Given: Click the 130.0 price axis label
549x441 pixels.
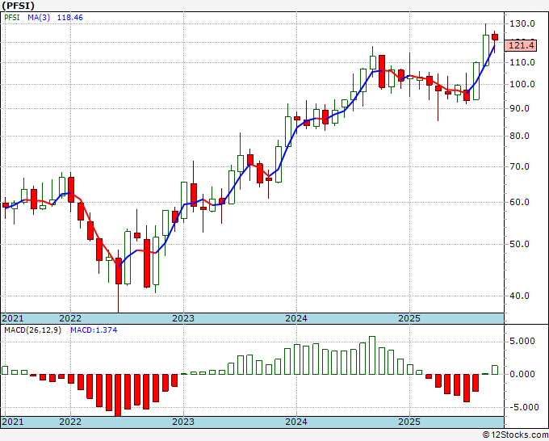Looking at the screenshot, I should pyautogui.click(x=522, y=23).
